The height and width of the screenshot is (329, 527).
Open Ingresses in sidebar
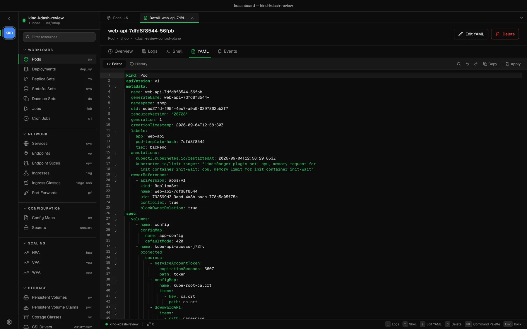click(57, 173)
